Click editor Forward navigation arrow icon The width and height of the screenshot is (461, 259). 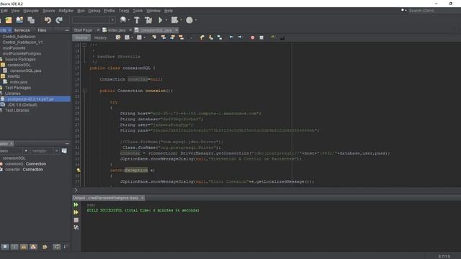pos(240,37)
